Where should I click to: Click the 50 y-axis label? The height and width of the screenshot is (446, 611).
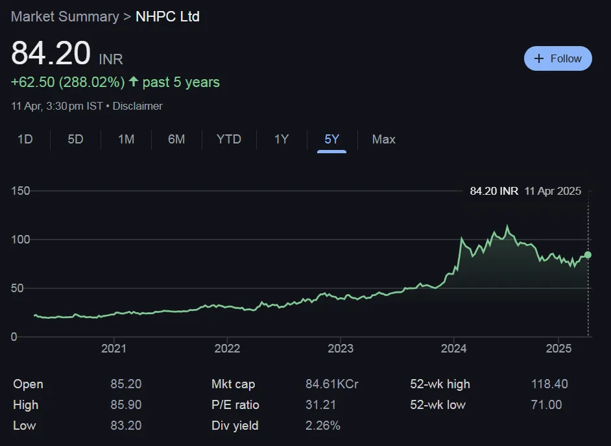point(17,288)
